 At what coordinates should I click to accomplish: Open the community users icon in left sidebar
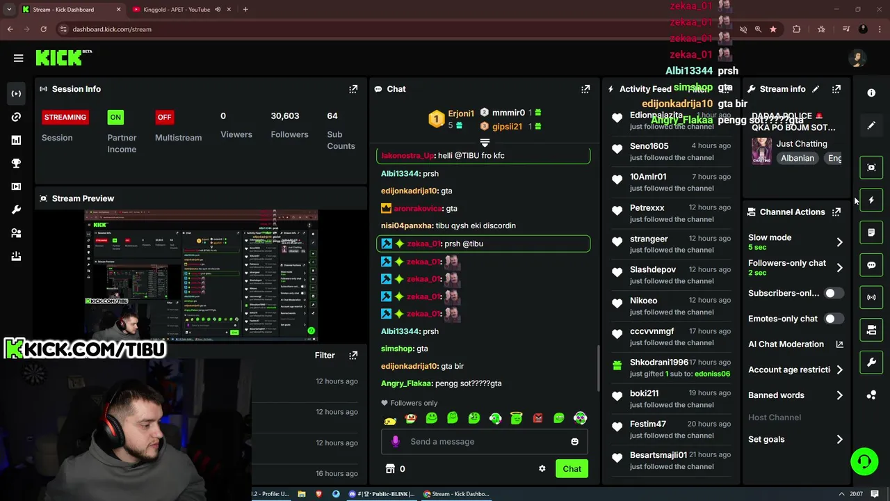click(16, 233)
